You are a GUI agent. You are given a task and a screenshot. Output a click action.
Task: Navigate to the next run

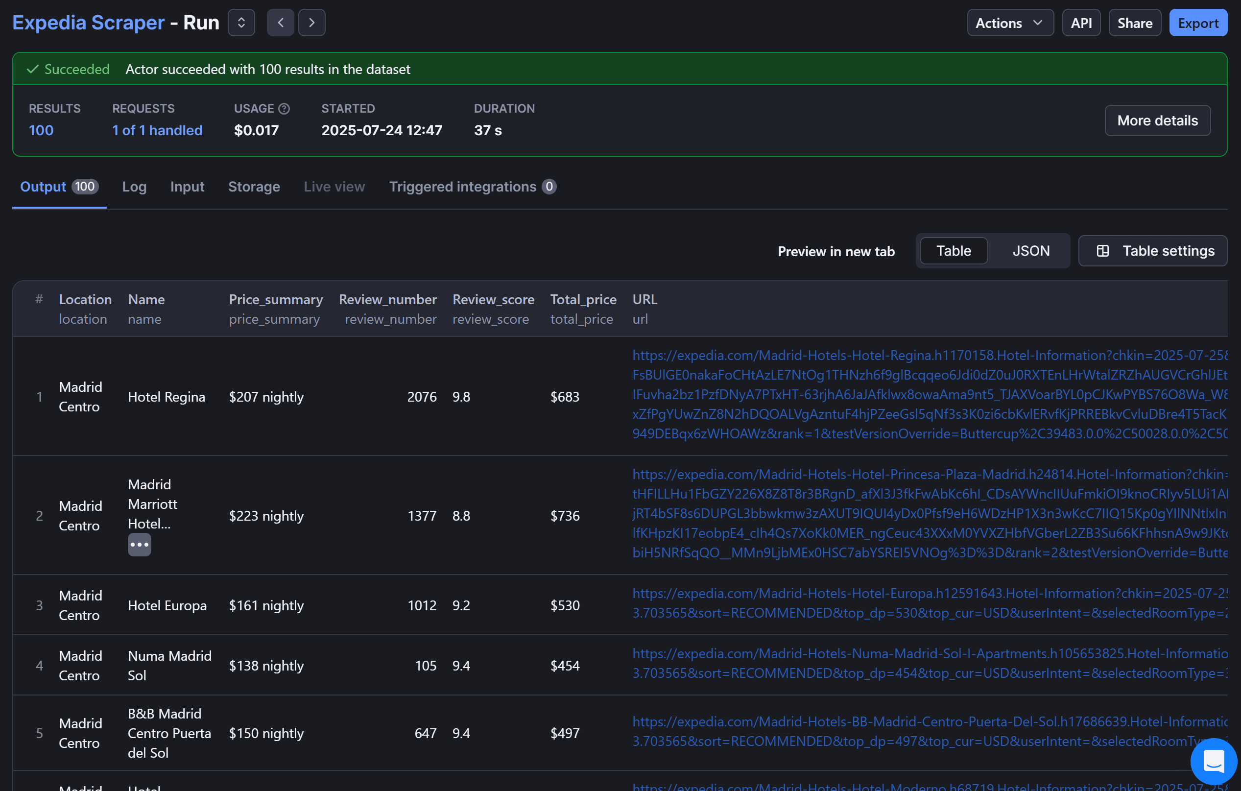click(x=312, y=22)
